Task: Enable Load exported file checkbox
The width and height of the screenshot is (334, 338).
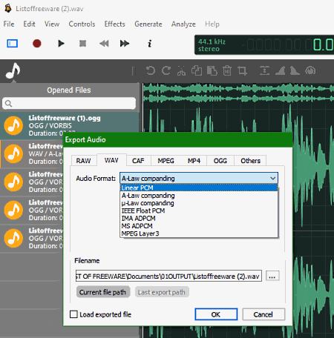Action: (73, 314)
